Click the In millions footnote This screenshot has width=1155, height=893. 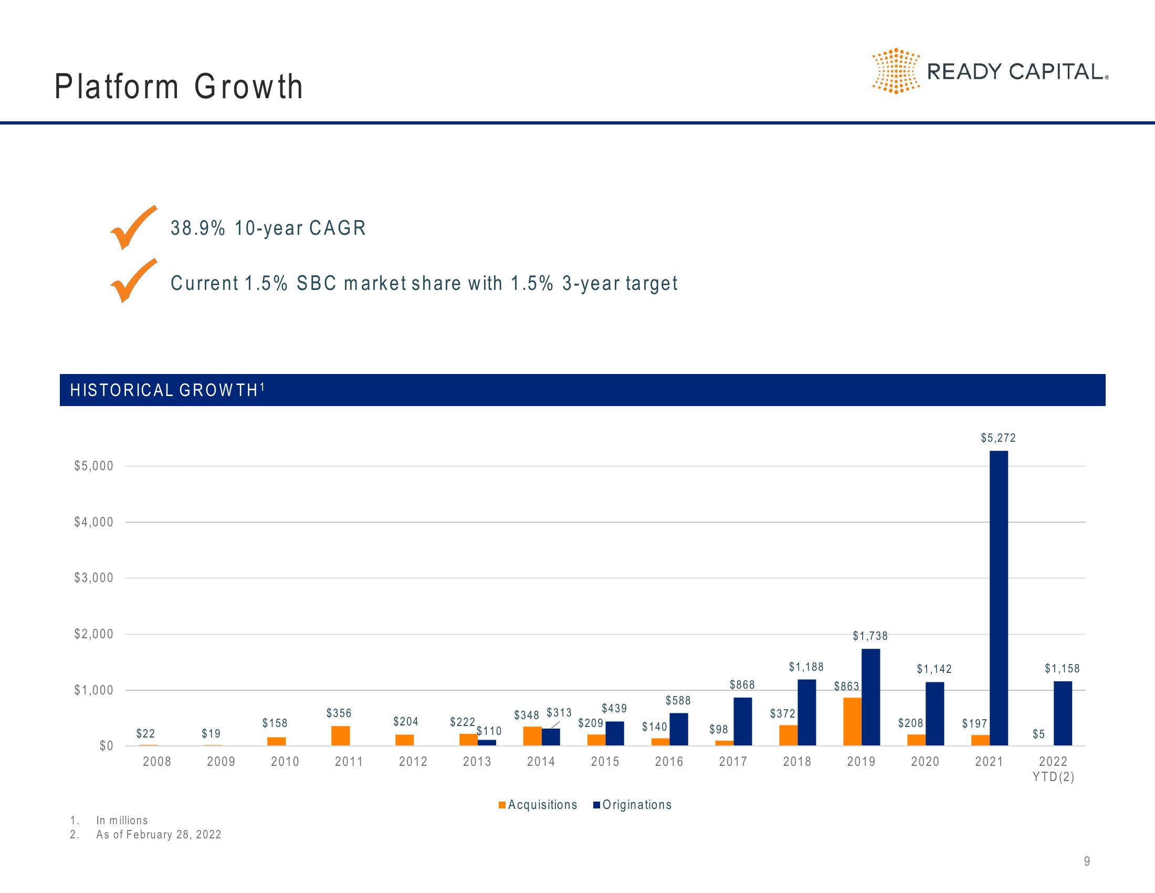(122, 820)
